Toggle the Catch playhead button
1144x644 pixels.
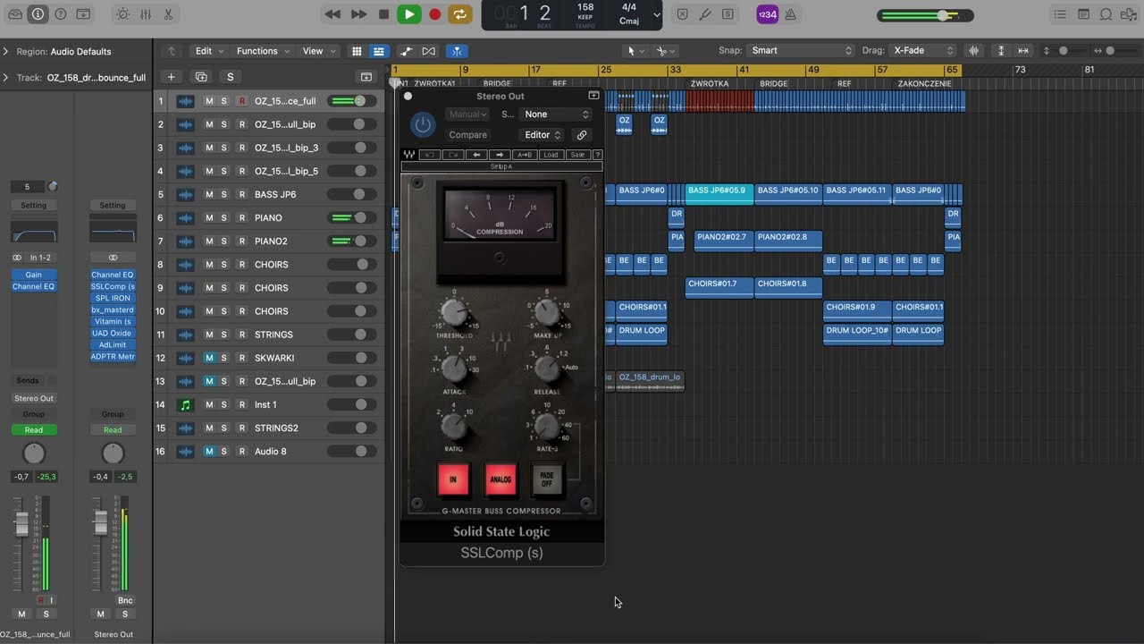pyautogui.click(x=457, y=51)
